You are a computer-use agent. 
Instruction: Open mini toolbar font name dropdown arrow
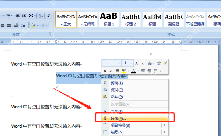(x=119, y=63)
